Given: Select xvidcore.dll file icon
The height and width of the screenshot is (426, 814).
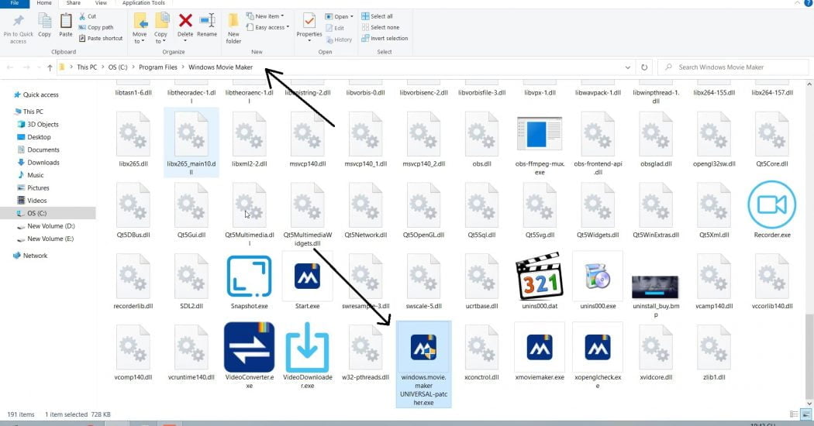Looking at the screenshot, I should pyautogui.click(x=656, y=347).
